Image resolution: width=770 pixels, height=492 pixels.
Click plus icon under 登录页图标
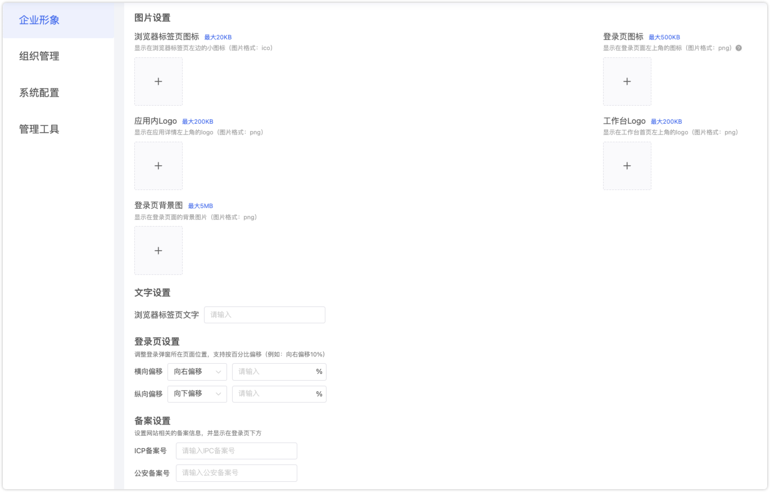point(627,82)
